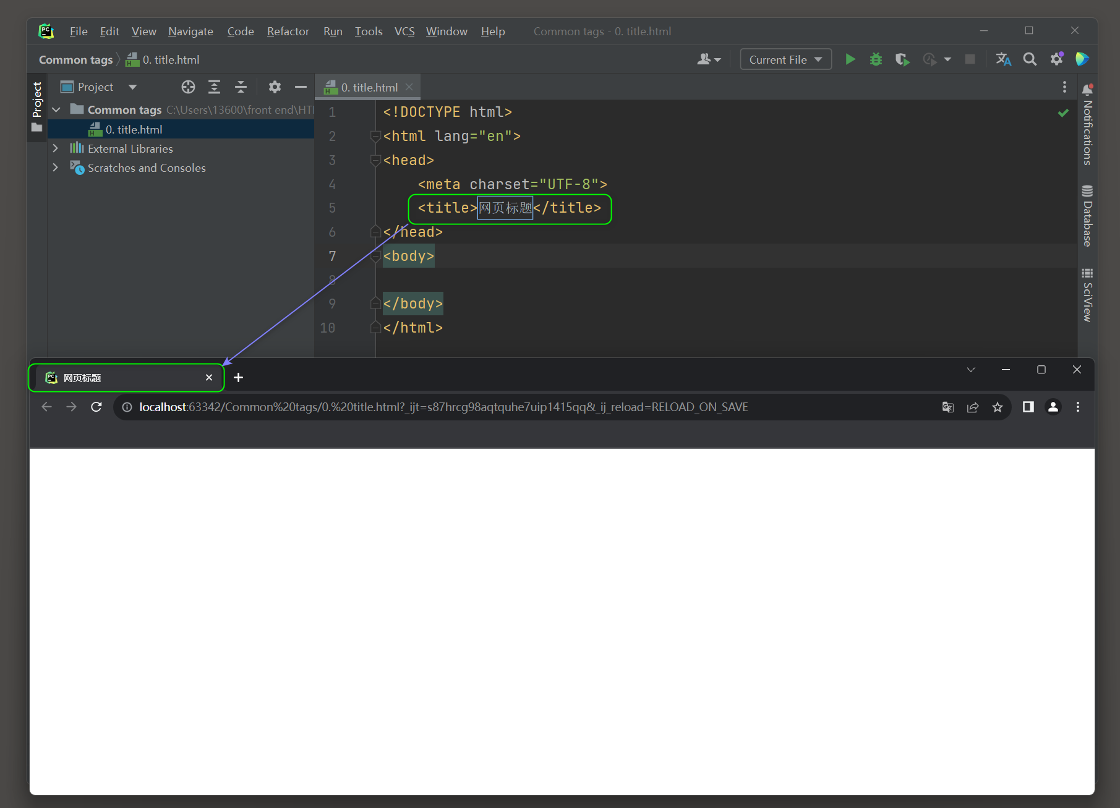The width and height of the screenshot is (1120, 808).
Task: Open the Current File run configuration dropdown
Action: pyautogui.click(x=785, y=59)
